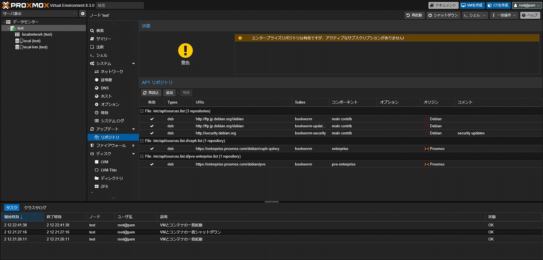The image size is (543, 260).
Task: Click the yellow warning status icon
Action: [x=185, y=51]
